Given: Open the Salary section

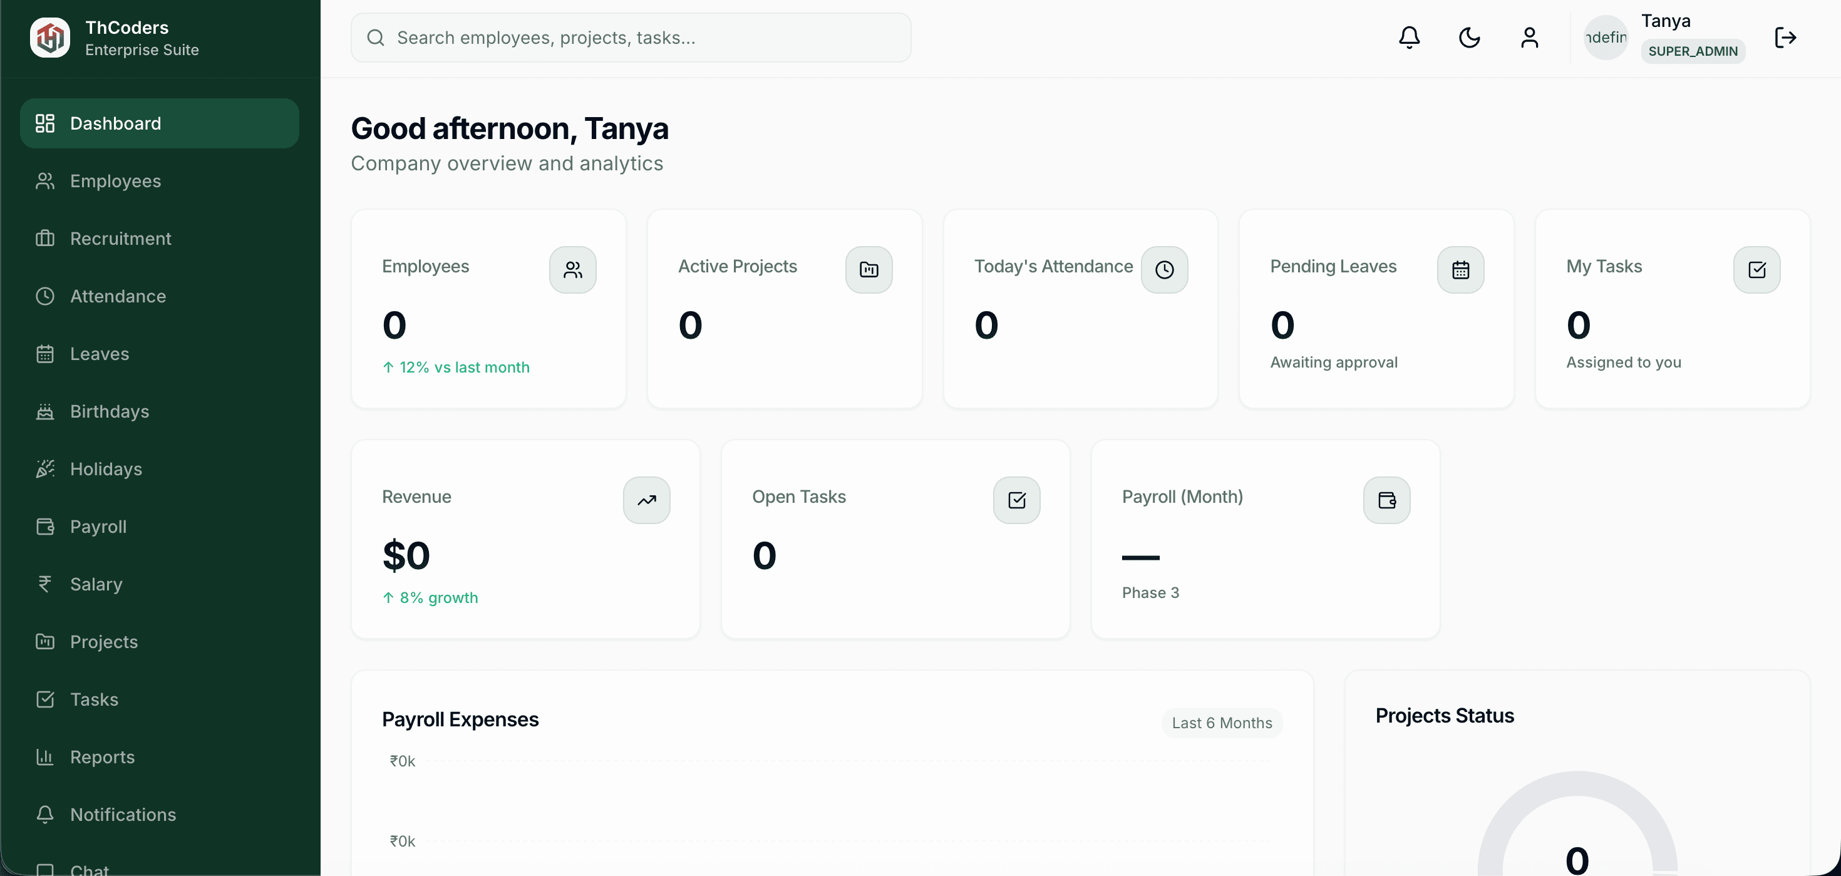Looking at the screenshot, I should tap(160, 584).
